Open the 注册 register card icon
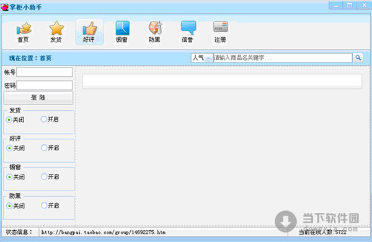372x242 pixels. (220, 32)
